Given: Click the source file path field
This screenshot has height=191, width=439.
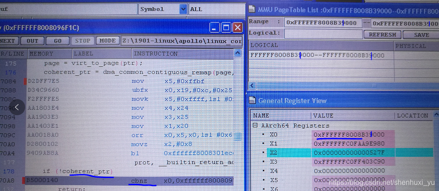Looking at the screenshot, I should [182, 41].
